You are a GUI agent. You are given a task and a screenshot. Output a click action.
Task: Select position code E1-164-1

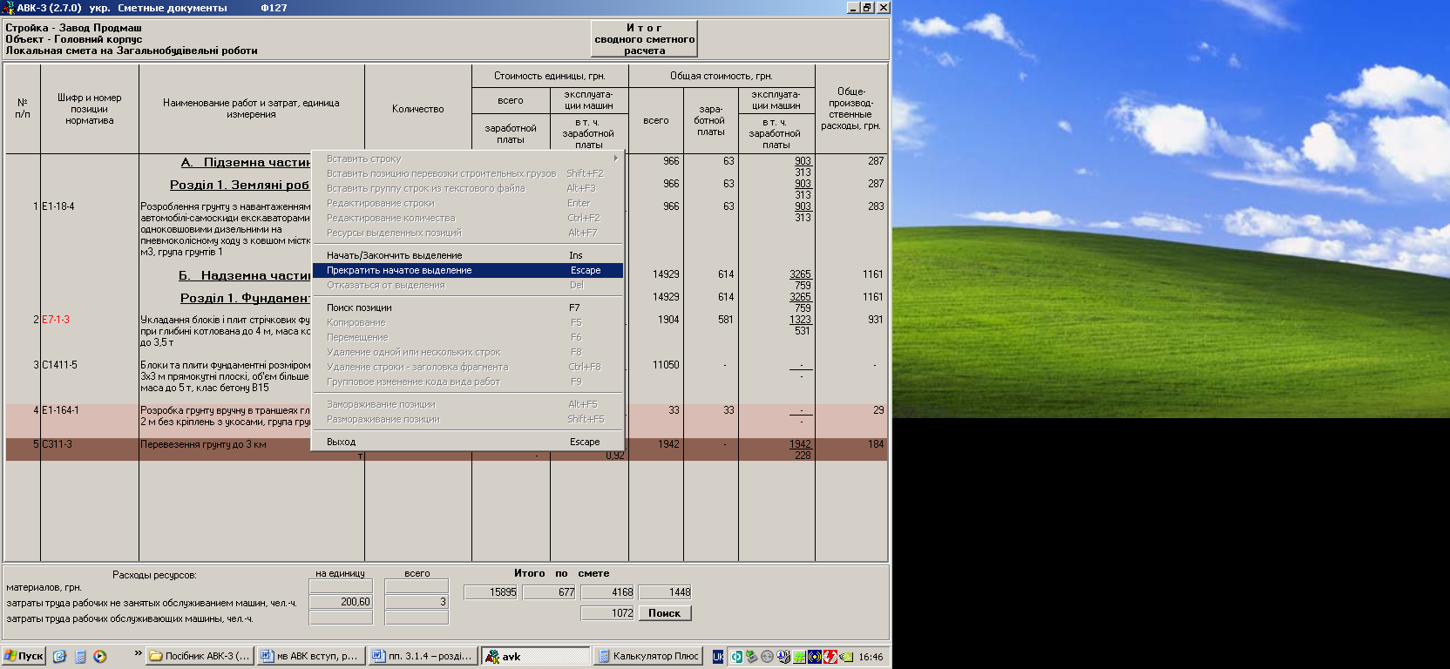point(60,410)
